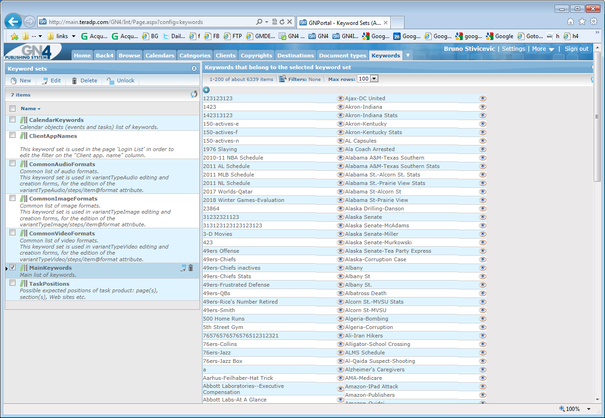
Task: View the 49ers-QBs keyword eye icon
Action: pos(340,293)
